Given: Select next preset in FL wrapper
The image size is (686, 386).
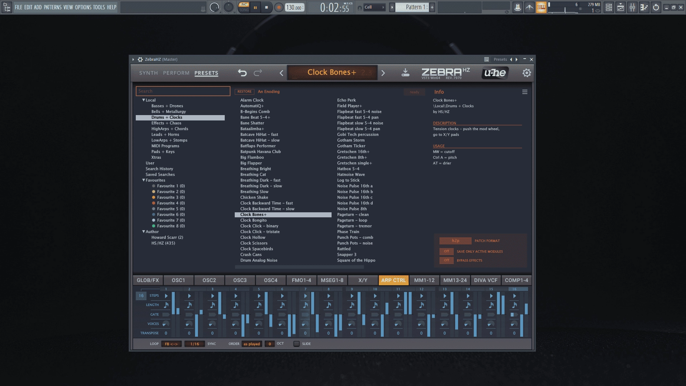Looking at the screenshot, I should (x=516, y=59).
